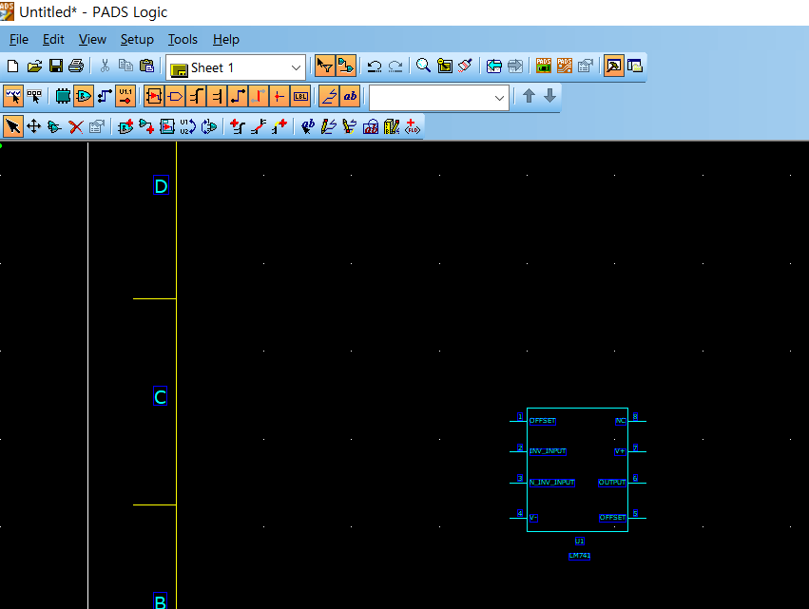Click the NC pin label on U1
The width and height of the screenshot is (809, 609).
pos(620,421)
